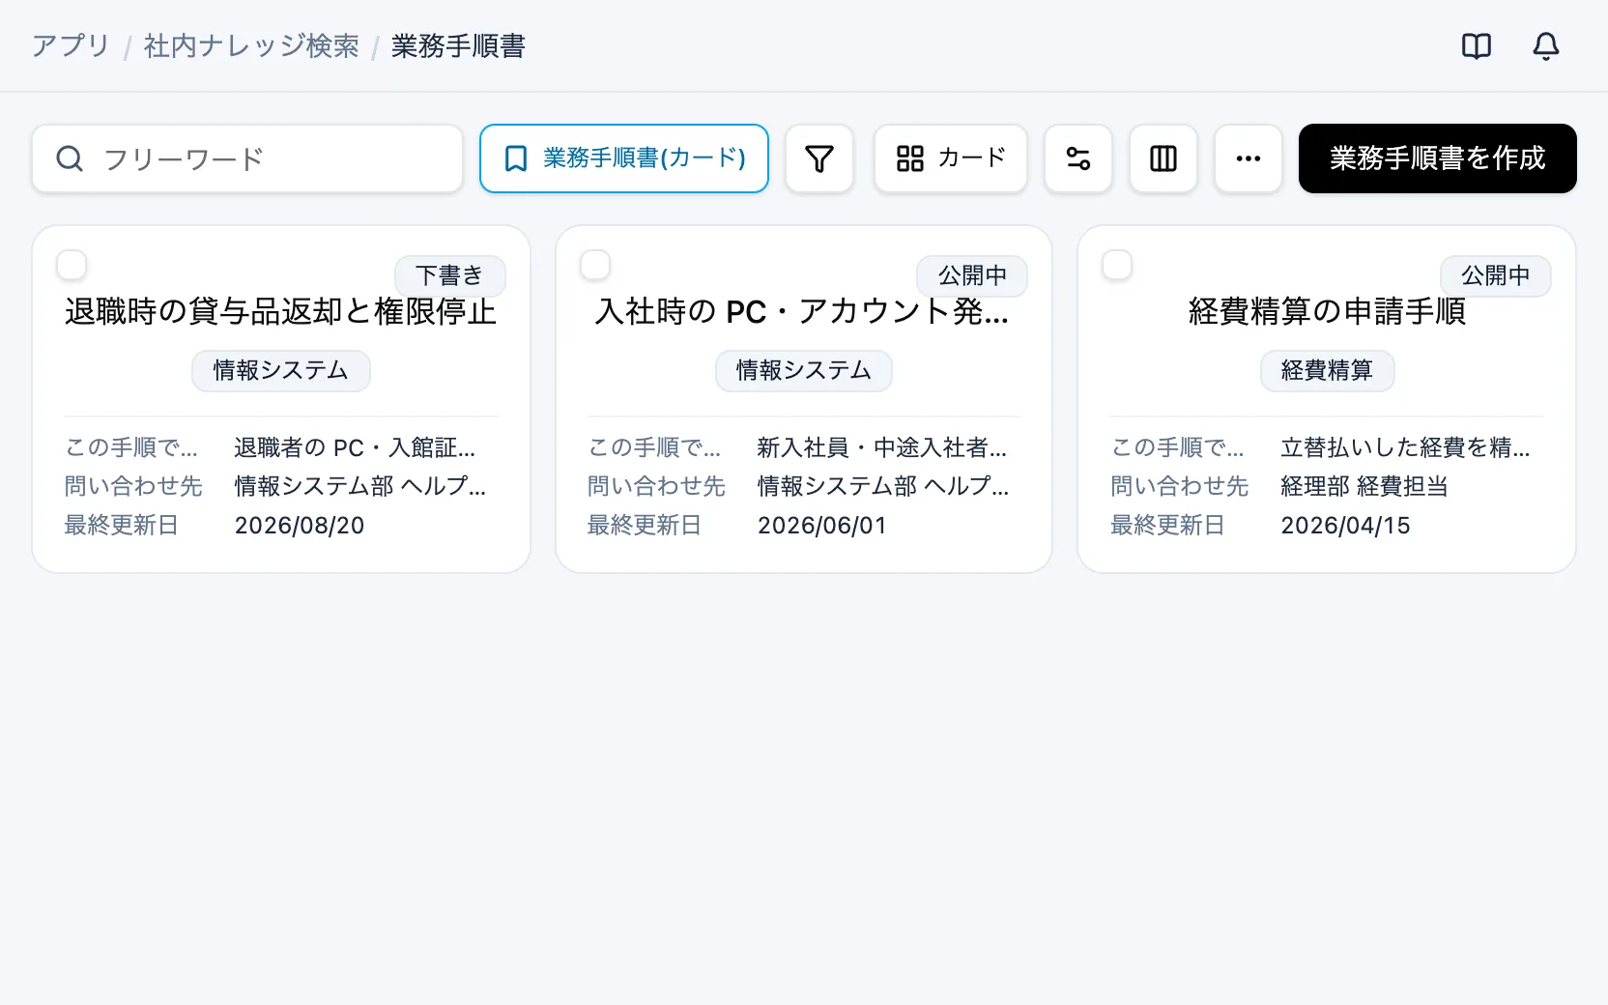This screenshot has width=1608, height=1005.
Task: Click 情報システム tag on 退職時 card
Action: pos(281,371)
